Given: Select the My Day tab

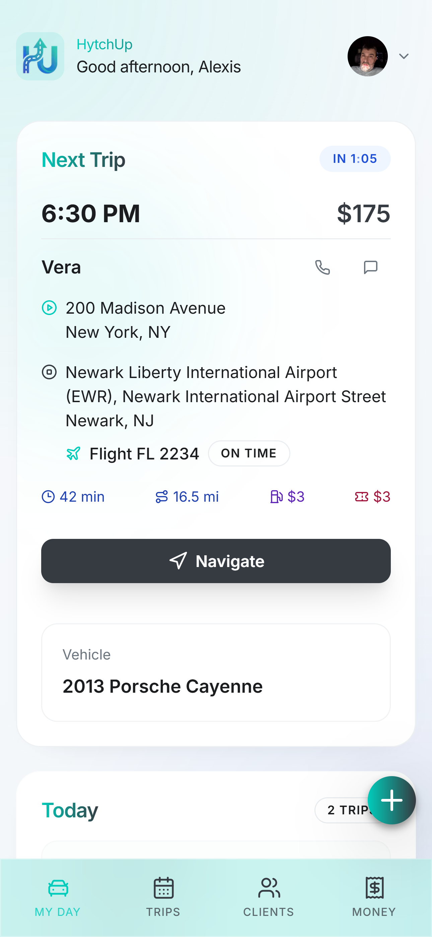Looking at the screenshot, I should pos(58,897).
